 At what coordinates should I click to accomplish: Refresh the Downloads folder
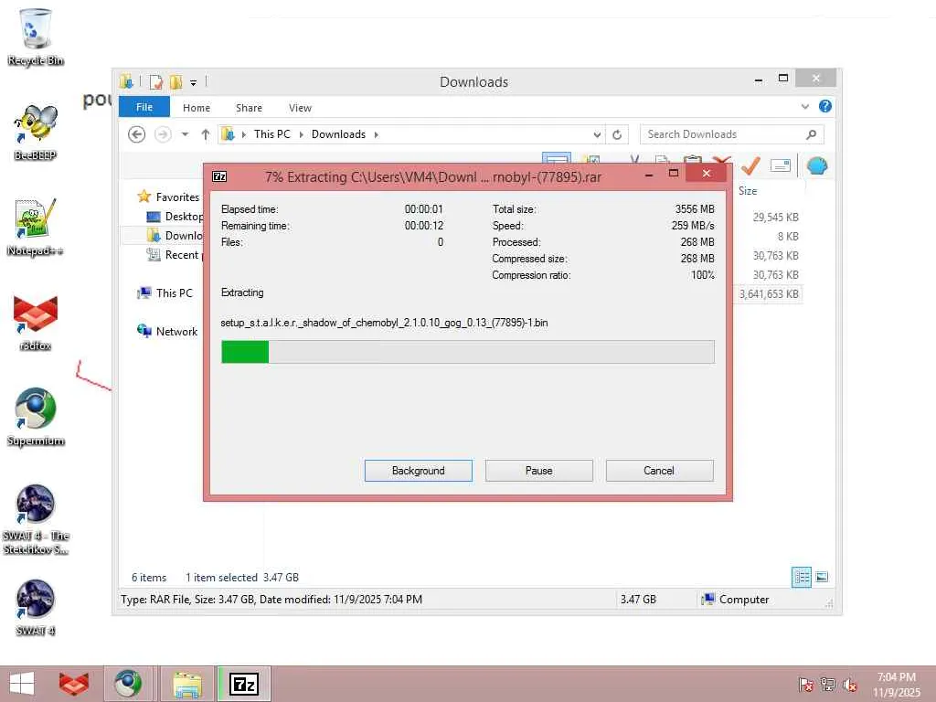pyautogui.click(x=617, y=135)
